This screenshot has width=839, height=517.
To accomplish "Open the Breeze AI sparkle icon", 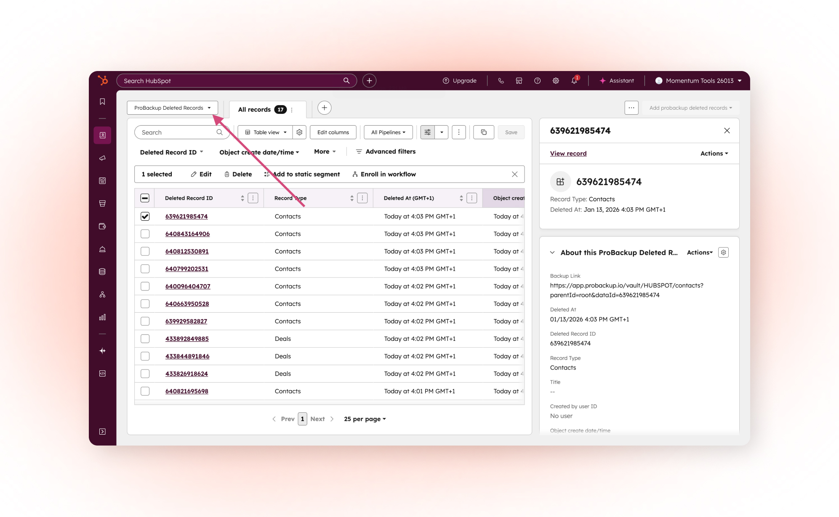I will (102, 351).
